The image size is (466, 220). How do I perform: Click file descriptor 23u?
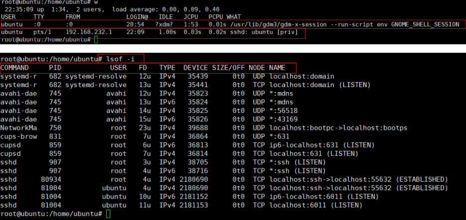pos(145,128)
